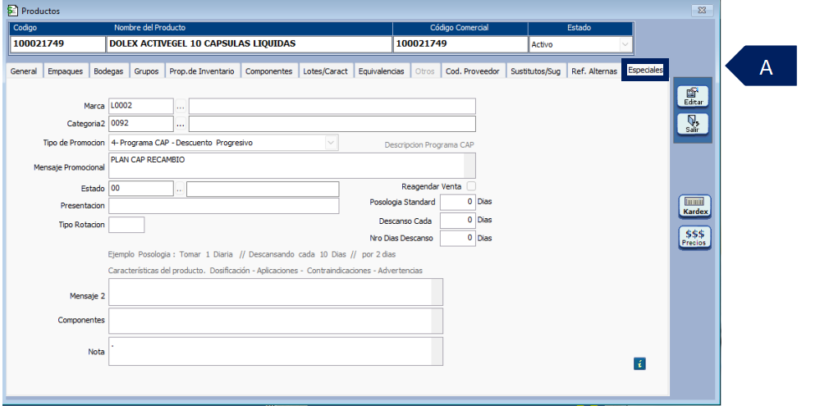820x406 pixels.
Task: Click the Descripcion Programa CAP label
Action: (429, 144)
